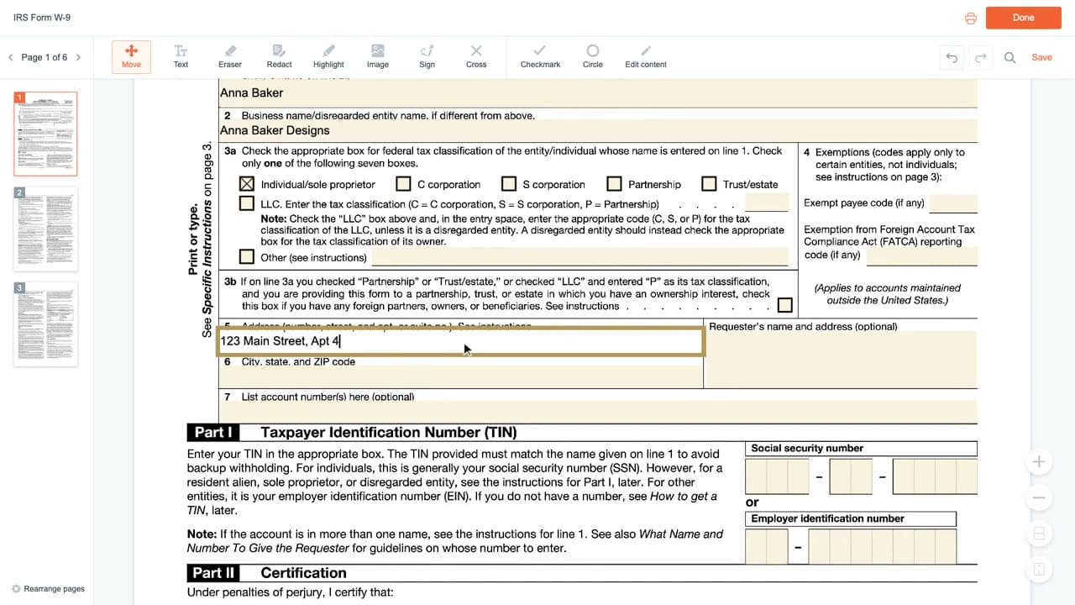Image resolution: width=1075 pixels, height=605 pixels.
Task: Click the fit page icon
Action: (1039, 570)
